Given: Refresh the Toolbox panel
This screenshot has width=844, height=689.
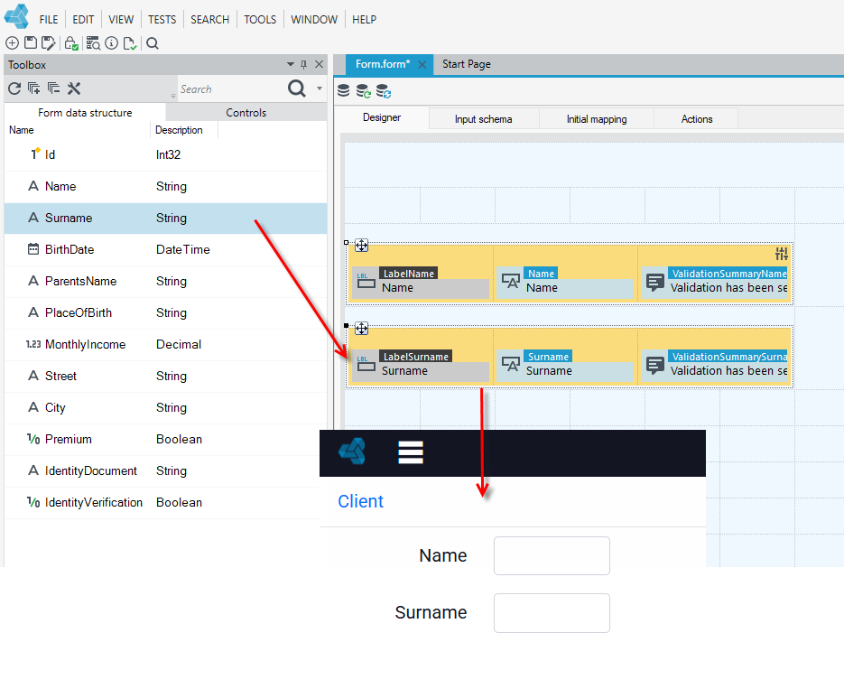Looking at the screenshot, I should coord(14,88).
